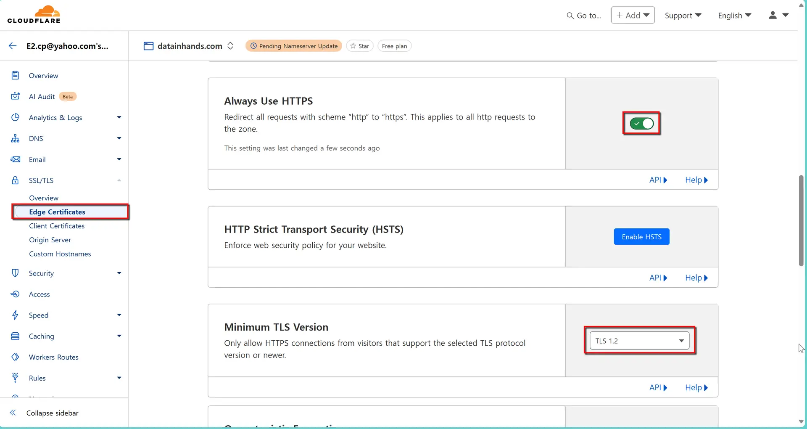807x429 pixels.
Task: Open the Custom Hostnames page
Action: pos(60,254)
